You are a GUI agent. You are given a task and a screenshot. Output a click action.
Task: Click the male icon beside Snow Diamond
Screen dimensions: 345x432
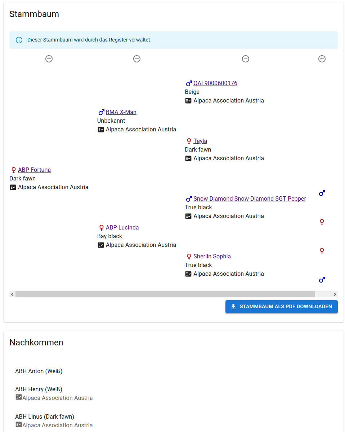coord(189,198)
